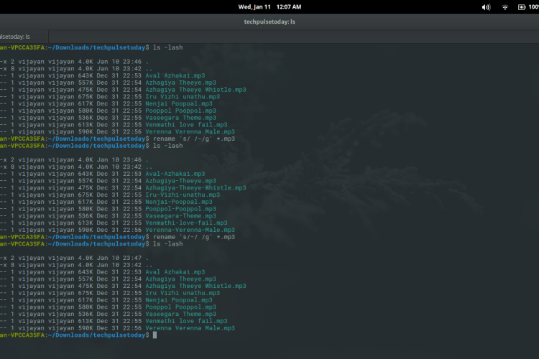Click the battery status icon
This screenshot has width=539, height=359.
[521, 6]
